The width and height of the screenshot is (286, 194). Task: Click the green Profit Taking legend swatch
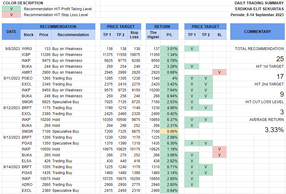point(11,9)
